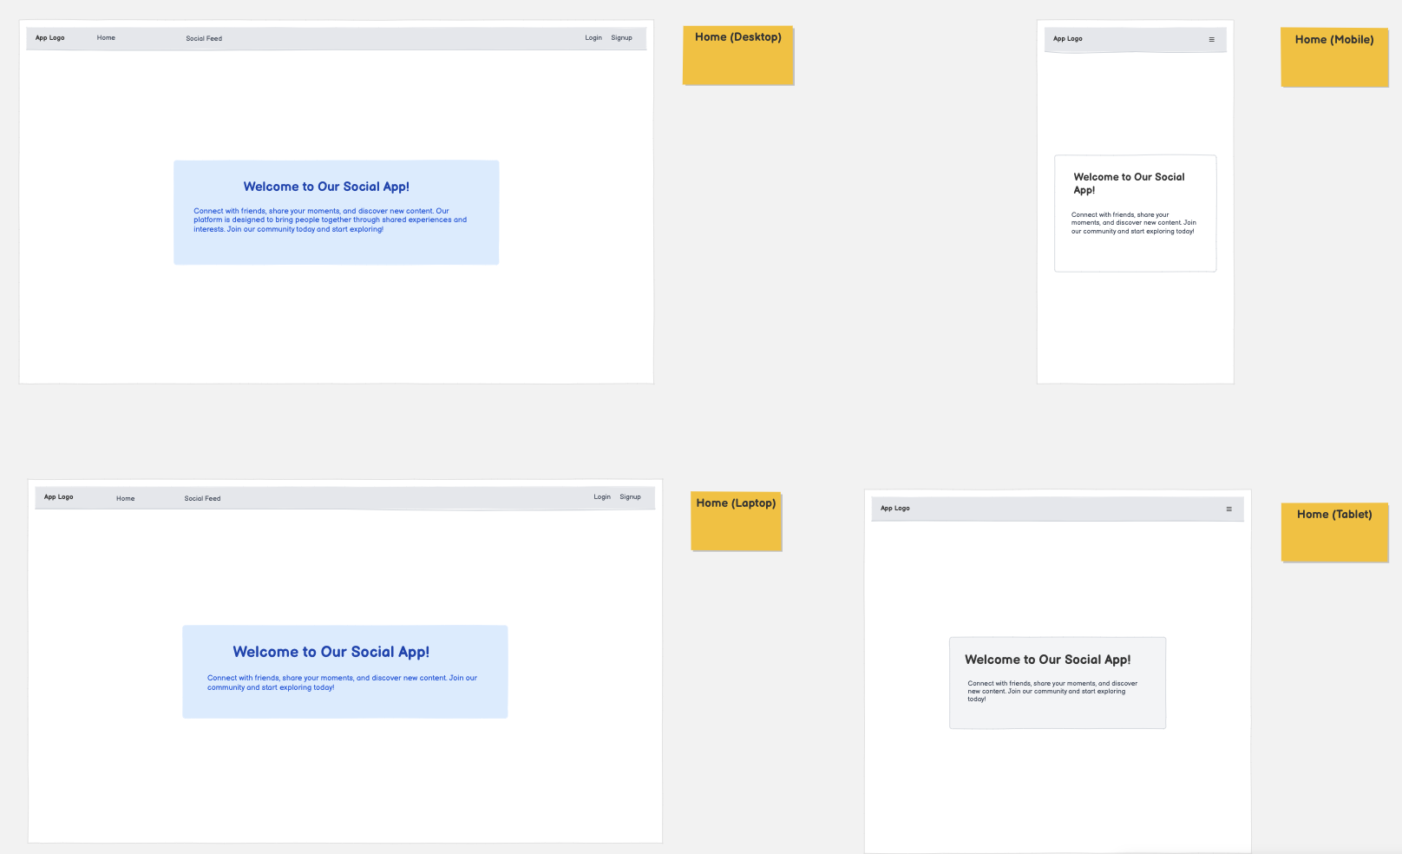The width and height of the screenshot is (1402, 854).
Task: Click App Logo in the tablet wireframe header
Action: 894,509
